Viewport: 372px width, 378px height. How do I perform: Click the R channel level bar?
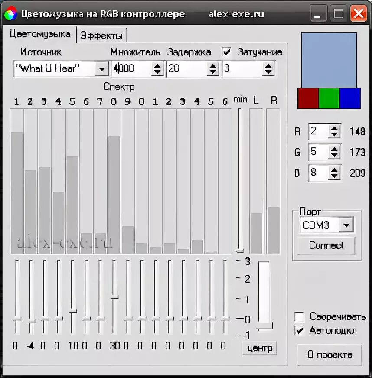pyautogui.click(x=274, y=230)
